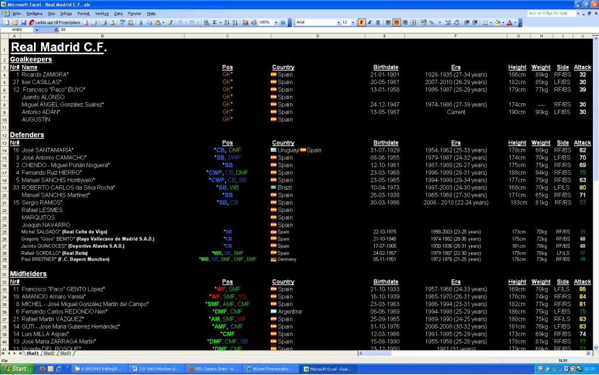
Task: Cut selection with scissors icon
Action: coord(141,23)
